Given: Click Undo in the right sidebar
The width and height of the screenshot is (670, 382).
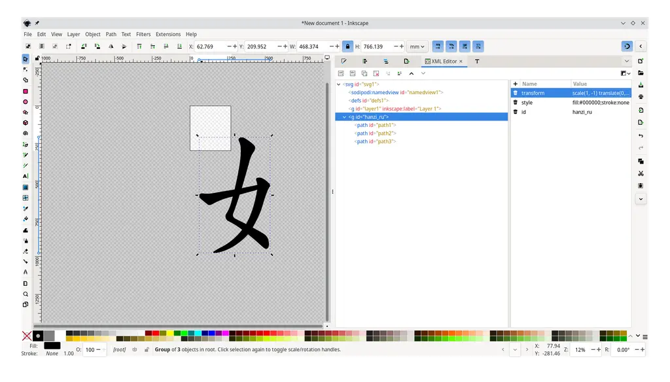Looking at the screenshot, I should click(x=641, y=135).
